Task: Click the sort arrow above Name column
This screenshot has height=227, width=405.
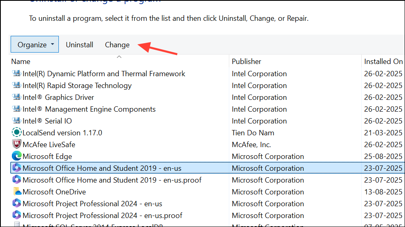Action: (119, 57)
